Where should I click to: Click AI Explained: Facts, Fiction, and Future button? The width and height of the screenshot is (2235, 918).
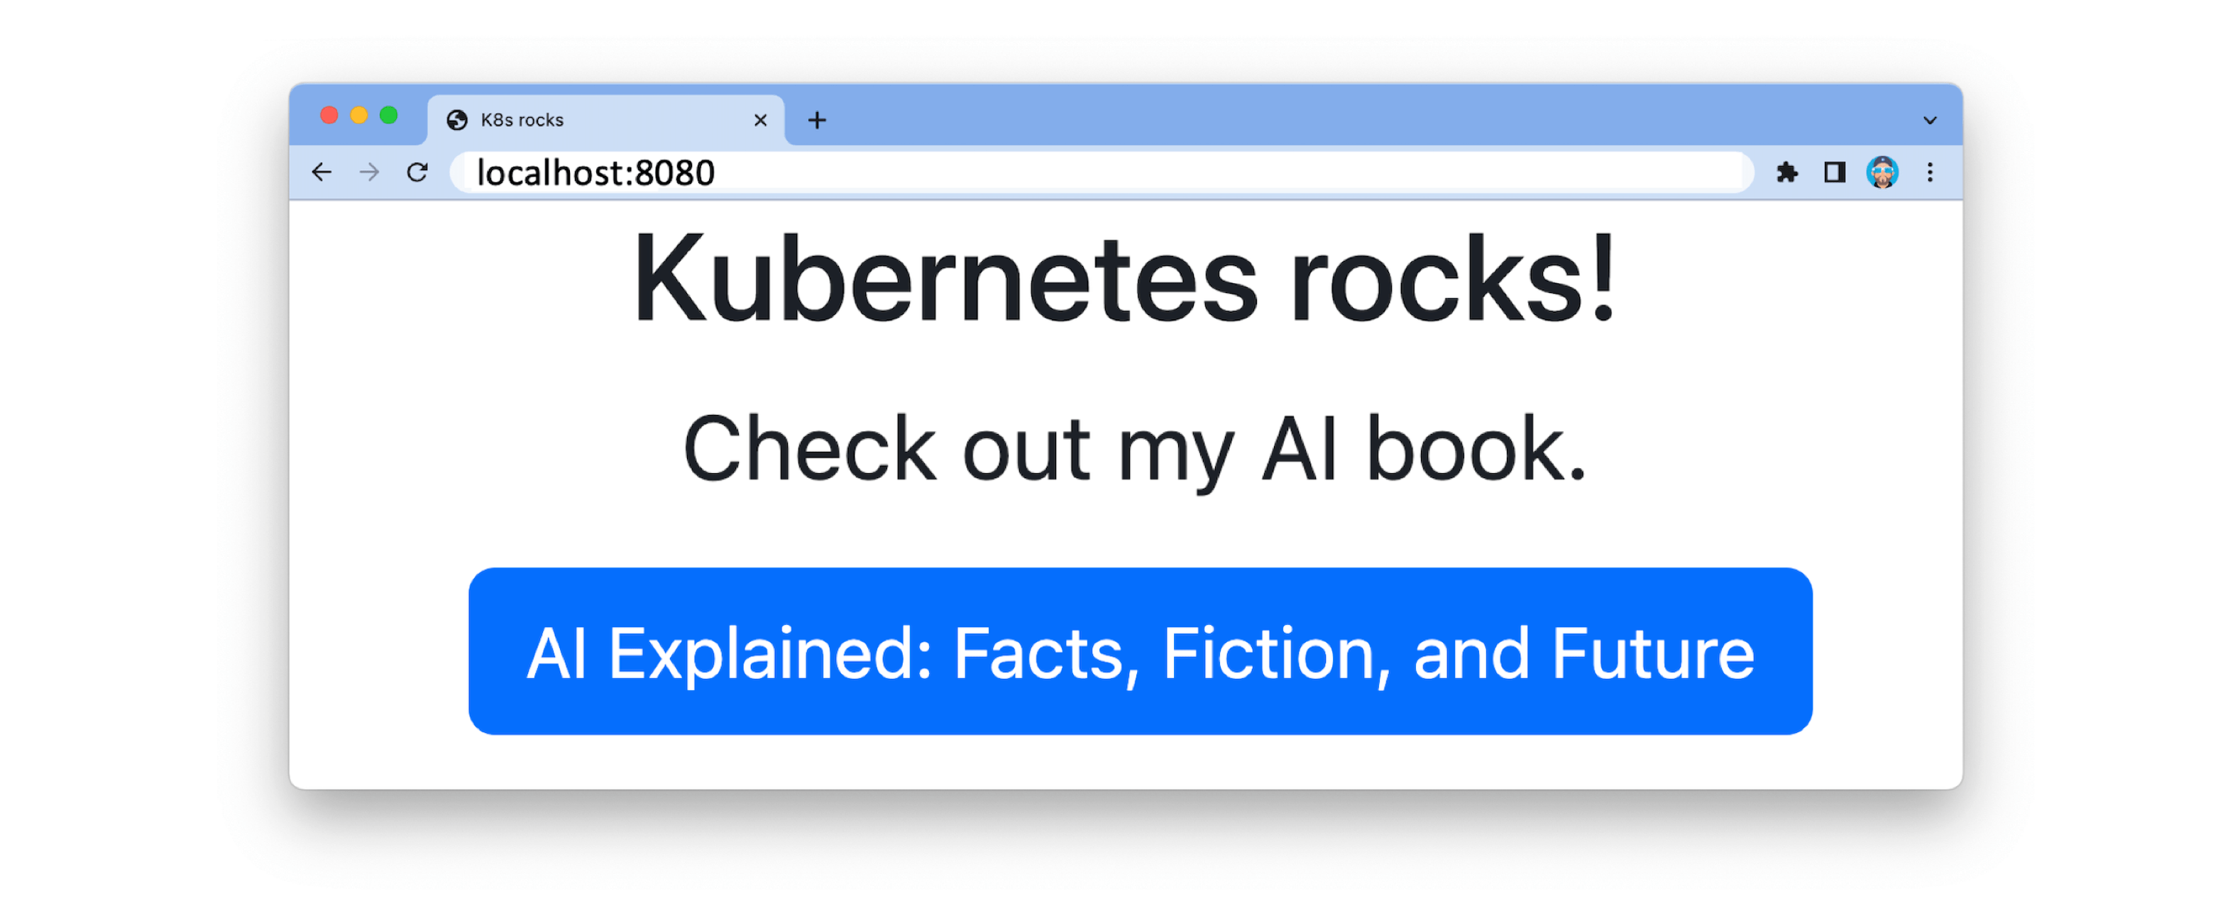click(1139, 651)
